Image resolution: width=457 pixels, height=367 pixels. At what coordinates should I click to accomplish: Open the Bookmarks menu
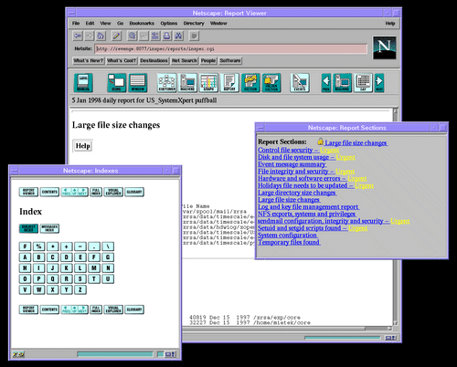[x=142, y=23]
